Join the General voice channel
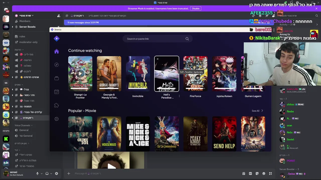 pos(24,130)
